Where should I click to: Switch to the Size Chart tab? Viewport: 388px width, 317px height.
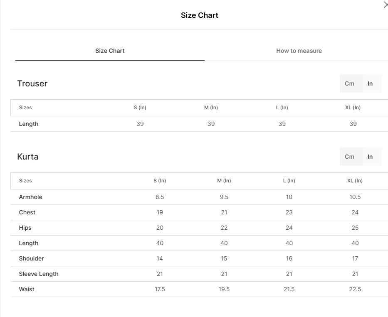pyautogui.click(x=110, y=51)
